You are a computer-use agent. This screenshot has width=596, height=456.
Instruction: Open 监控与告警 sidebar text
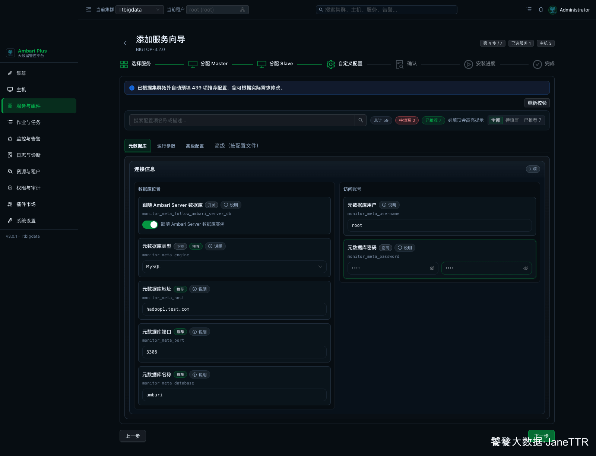28,139
